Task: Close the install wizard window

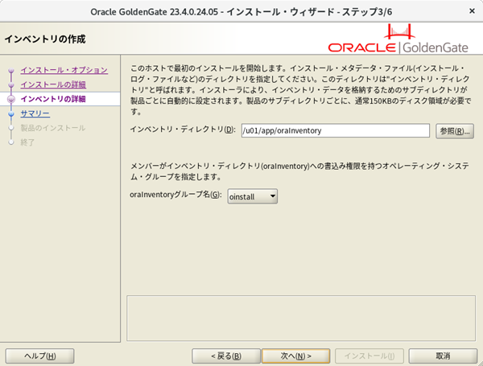Action: (x=472, y=11)
